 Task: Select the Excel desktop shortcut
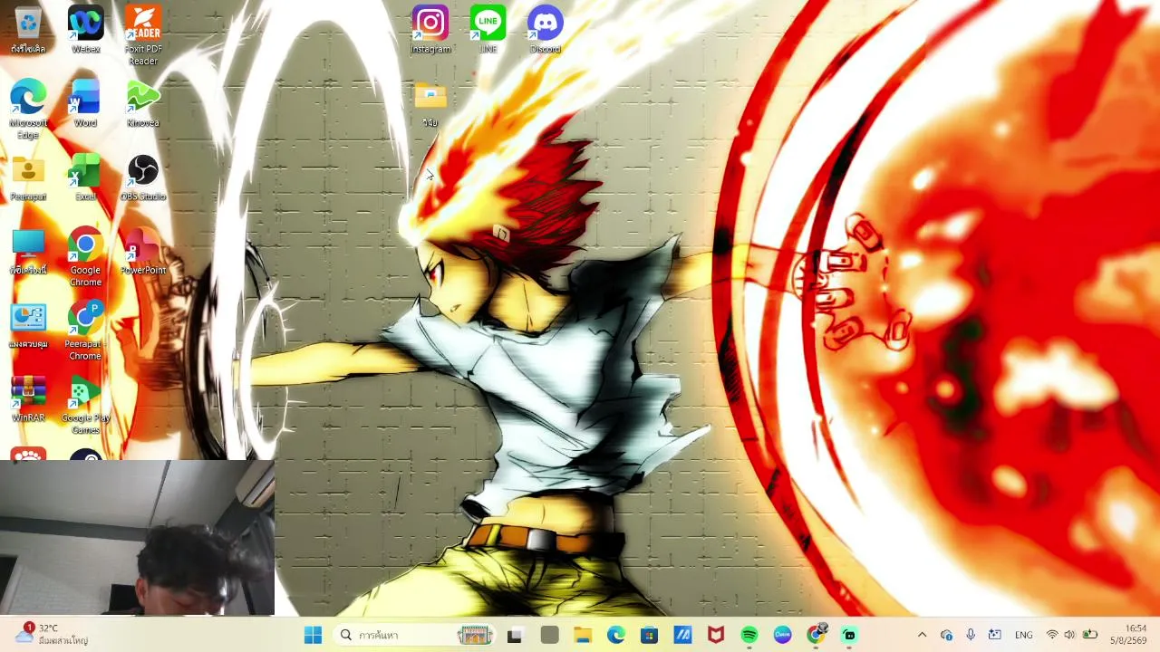(85, 177)
